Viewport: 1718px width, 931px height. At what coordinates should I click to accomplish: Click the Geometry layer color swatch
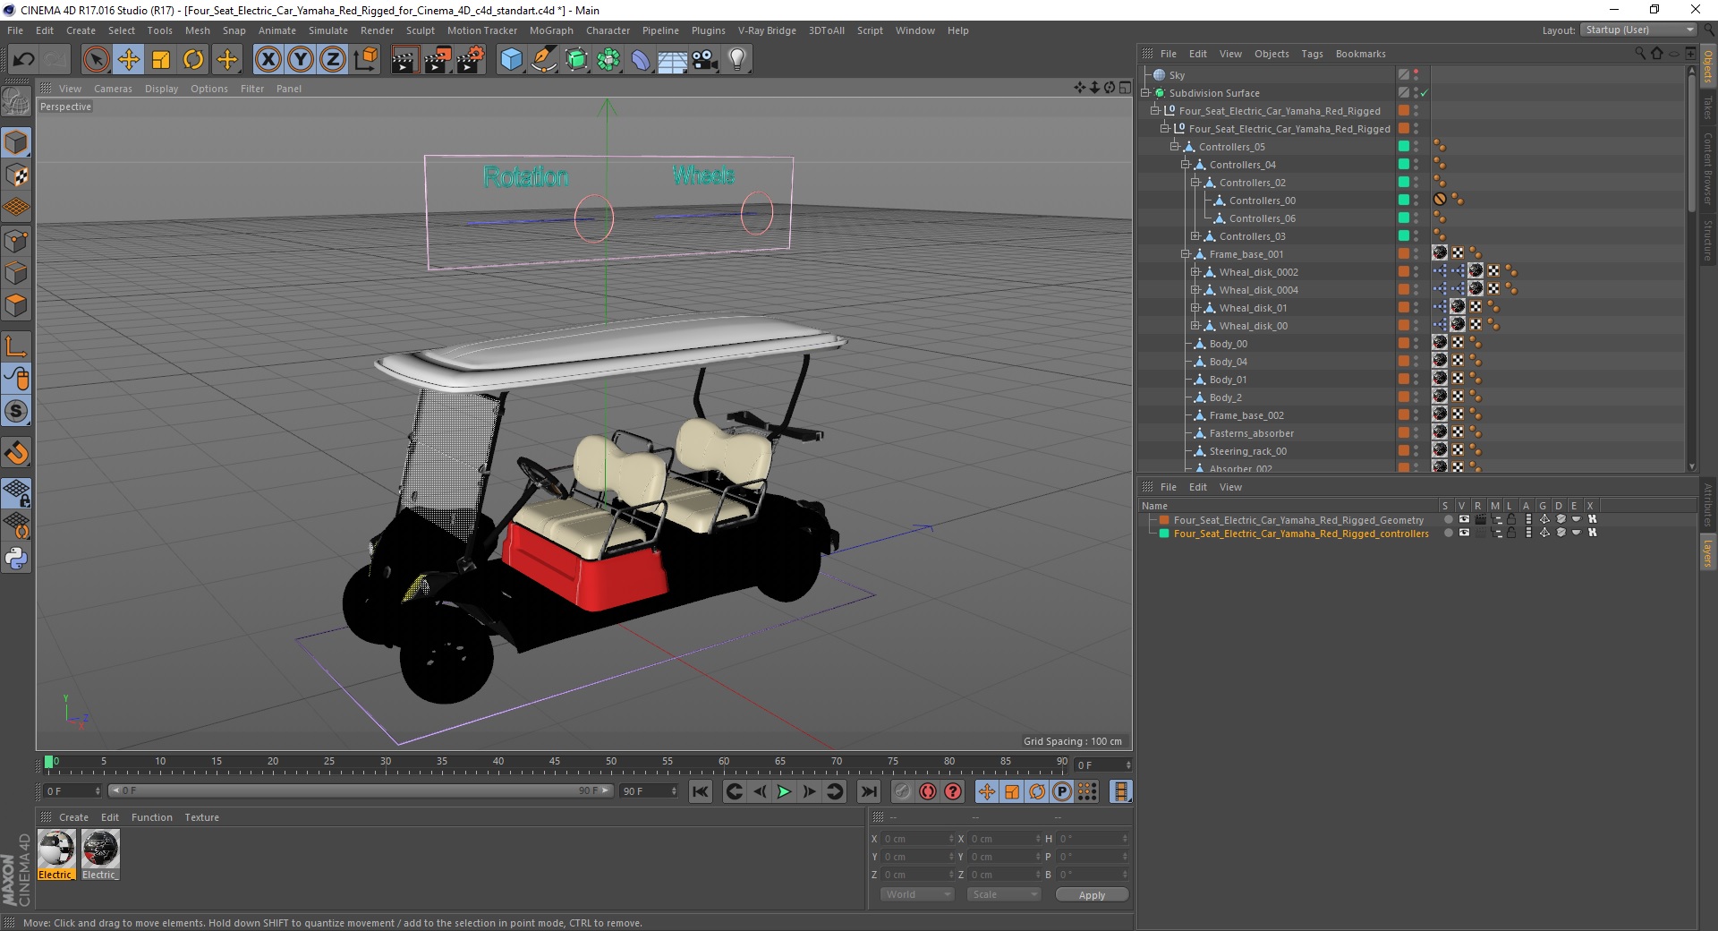[1164, 519]
